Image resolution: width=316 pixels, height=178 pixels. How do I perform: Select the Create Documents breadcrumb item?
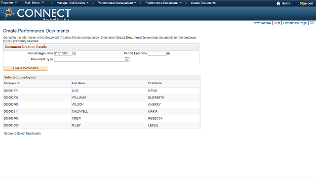pyautogui.click(x=203, y=3)
